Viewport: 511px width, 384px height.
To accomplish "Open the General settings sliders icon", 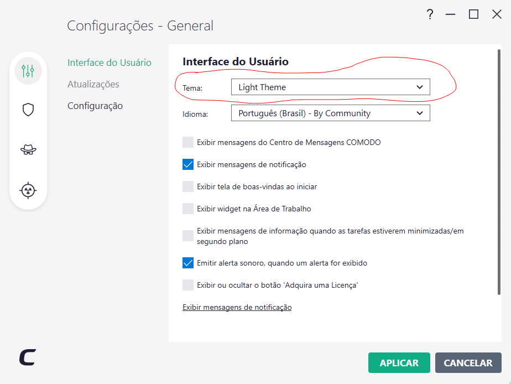I will [x=28, y=71].
